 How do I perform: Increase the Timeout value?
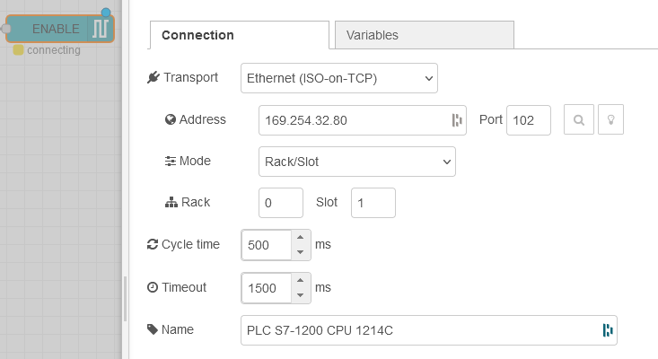(301, 281)
